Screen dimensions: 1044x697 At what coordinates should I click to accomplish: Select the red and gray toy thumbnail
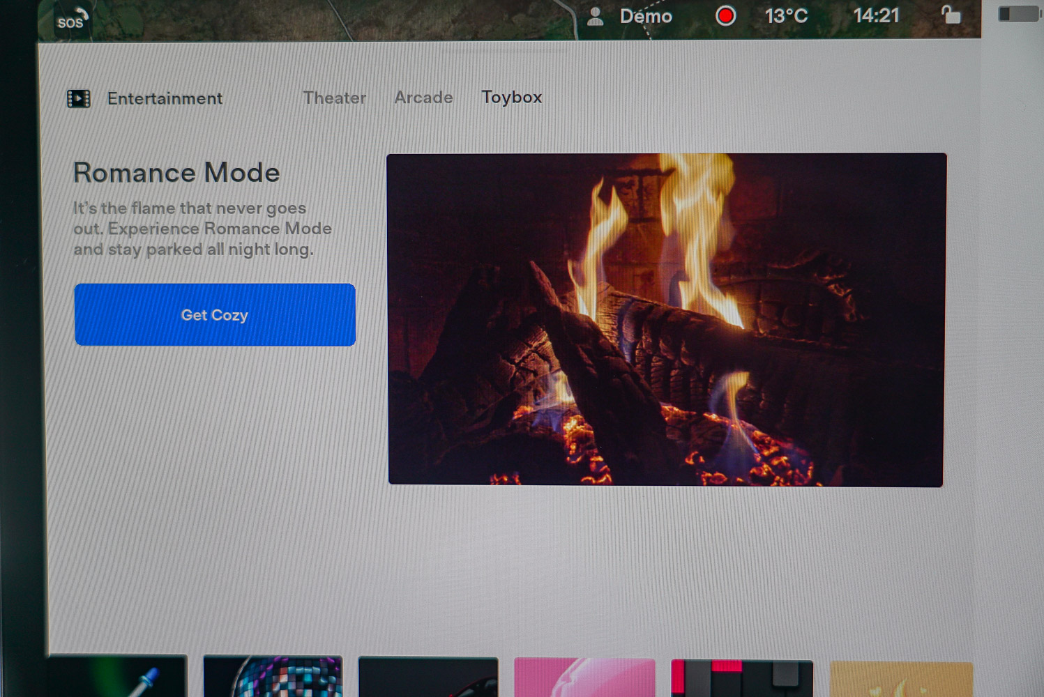tap(741, 678)
